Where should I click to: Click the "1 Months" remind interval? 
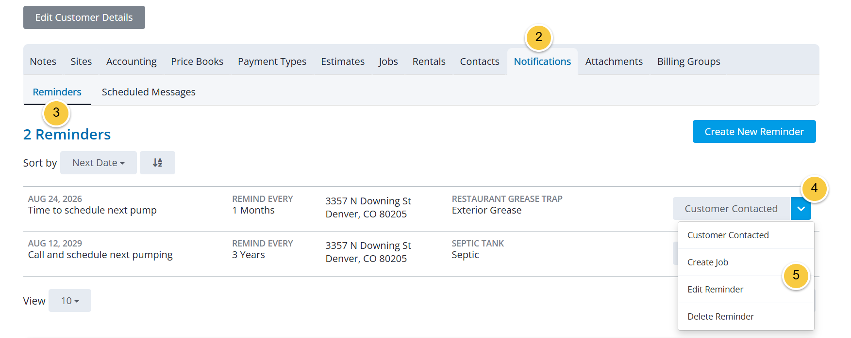point(253,210)
